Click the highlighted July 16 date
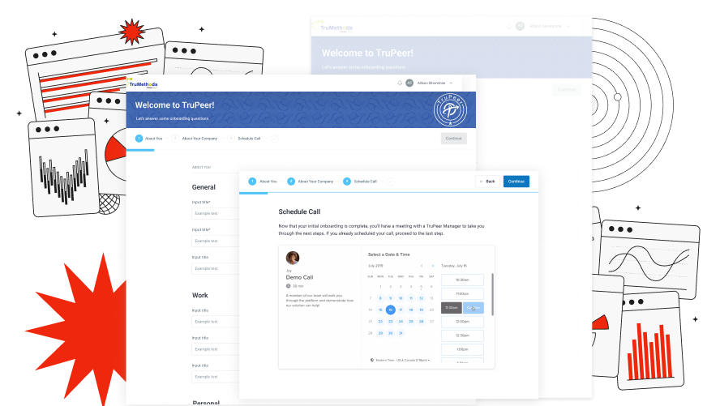Image resolution: width=720 pixels, height=406 pixels. pyautogui.click(x=390, y=310)
